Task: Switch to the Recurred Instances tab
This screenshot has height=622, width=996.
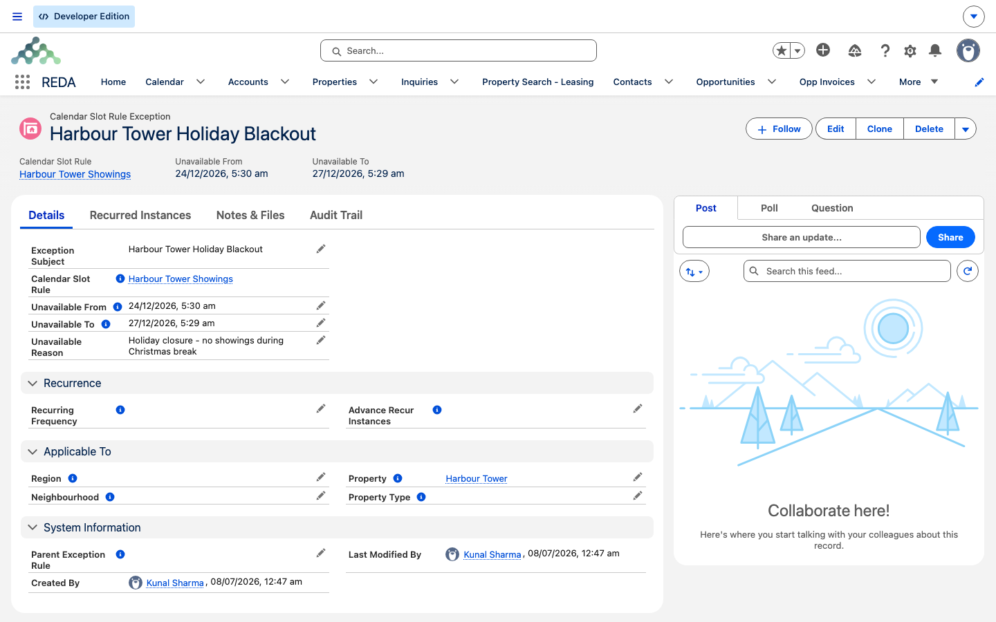Action: click(140, 215)
